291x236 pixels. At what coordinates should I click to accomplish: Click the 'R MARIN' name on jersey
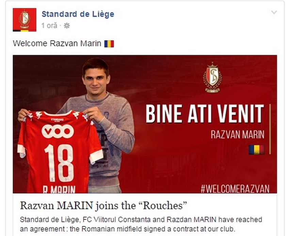[59, 189]
